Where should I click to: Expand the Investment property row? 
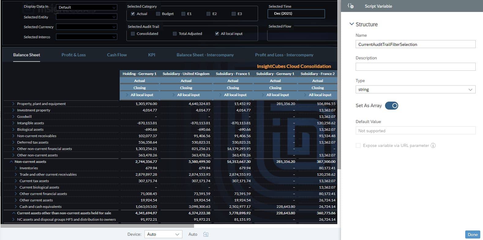(13, 110)
